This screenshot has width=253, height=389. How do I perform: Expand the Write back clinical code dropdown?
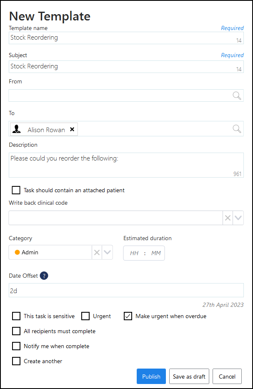pyautogui.click(x=238, y=218)
